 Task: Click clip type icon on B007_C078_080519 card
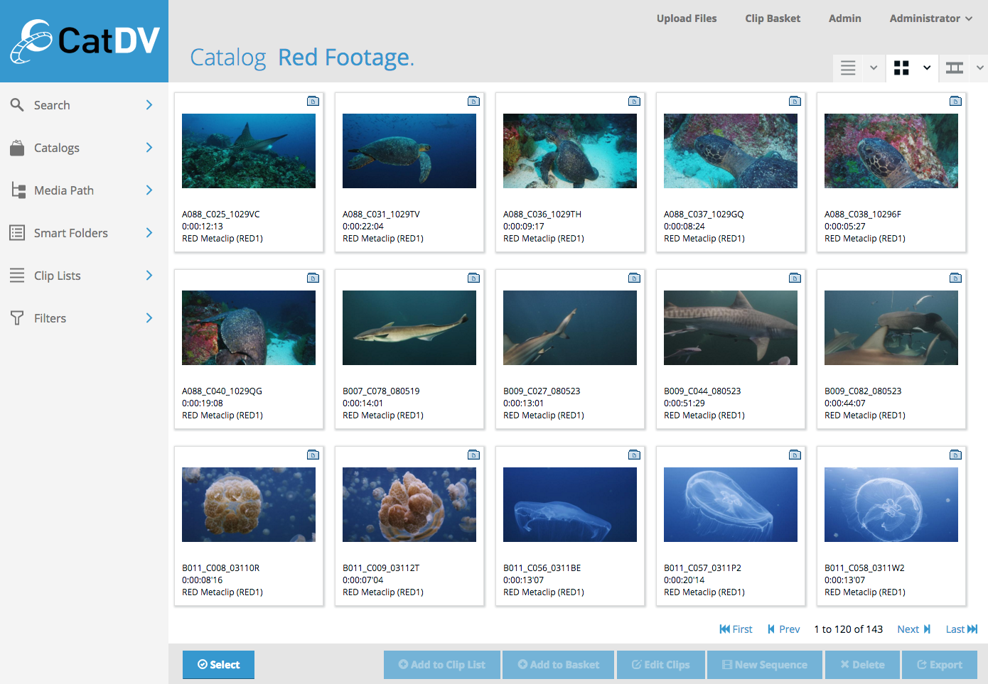pos(473,278)
